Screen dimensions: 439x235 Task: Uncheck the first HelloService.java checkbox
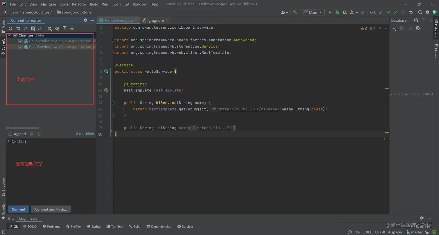pos(20,41)
